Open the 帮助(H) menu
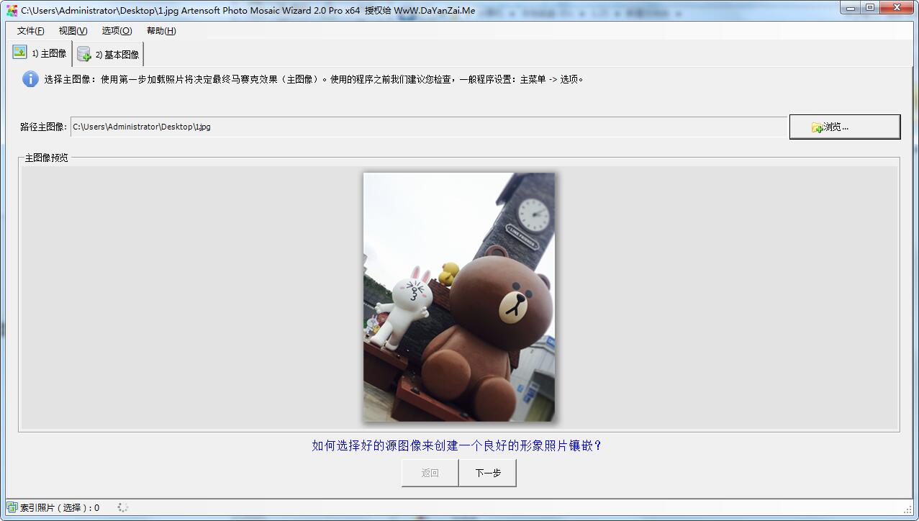 (x=161, y=31)
